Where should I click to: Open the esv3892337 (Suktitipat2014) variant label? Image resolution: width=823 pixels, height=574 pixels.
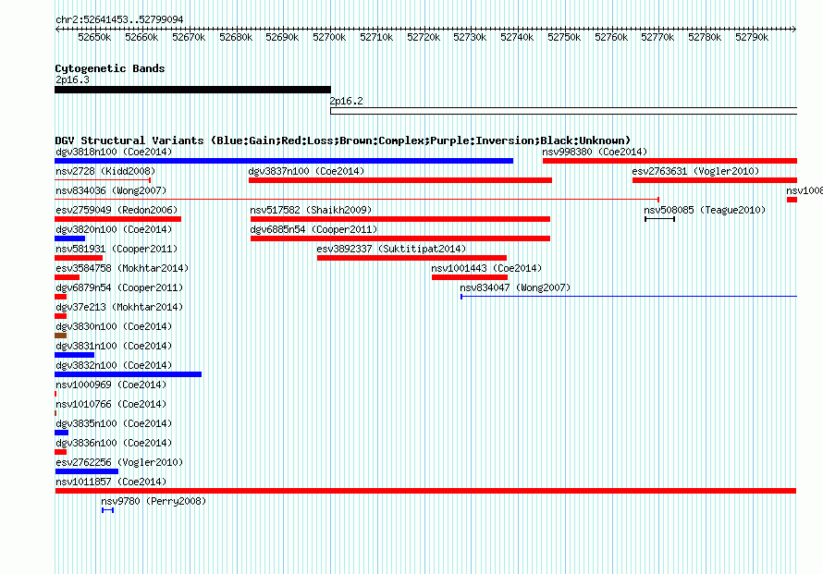coord(391,249)
